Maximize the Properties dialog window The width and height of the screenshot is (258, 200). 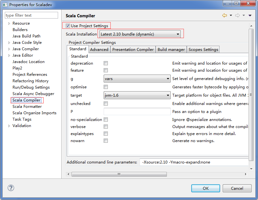(x=236, y=3)
